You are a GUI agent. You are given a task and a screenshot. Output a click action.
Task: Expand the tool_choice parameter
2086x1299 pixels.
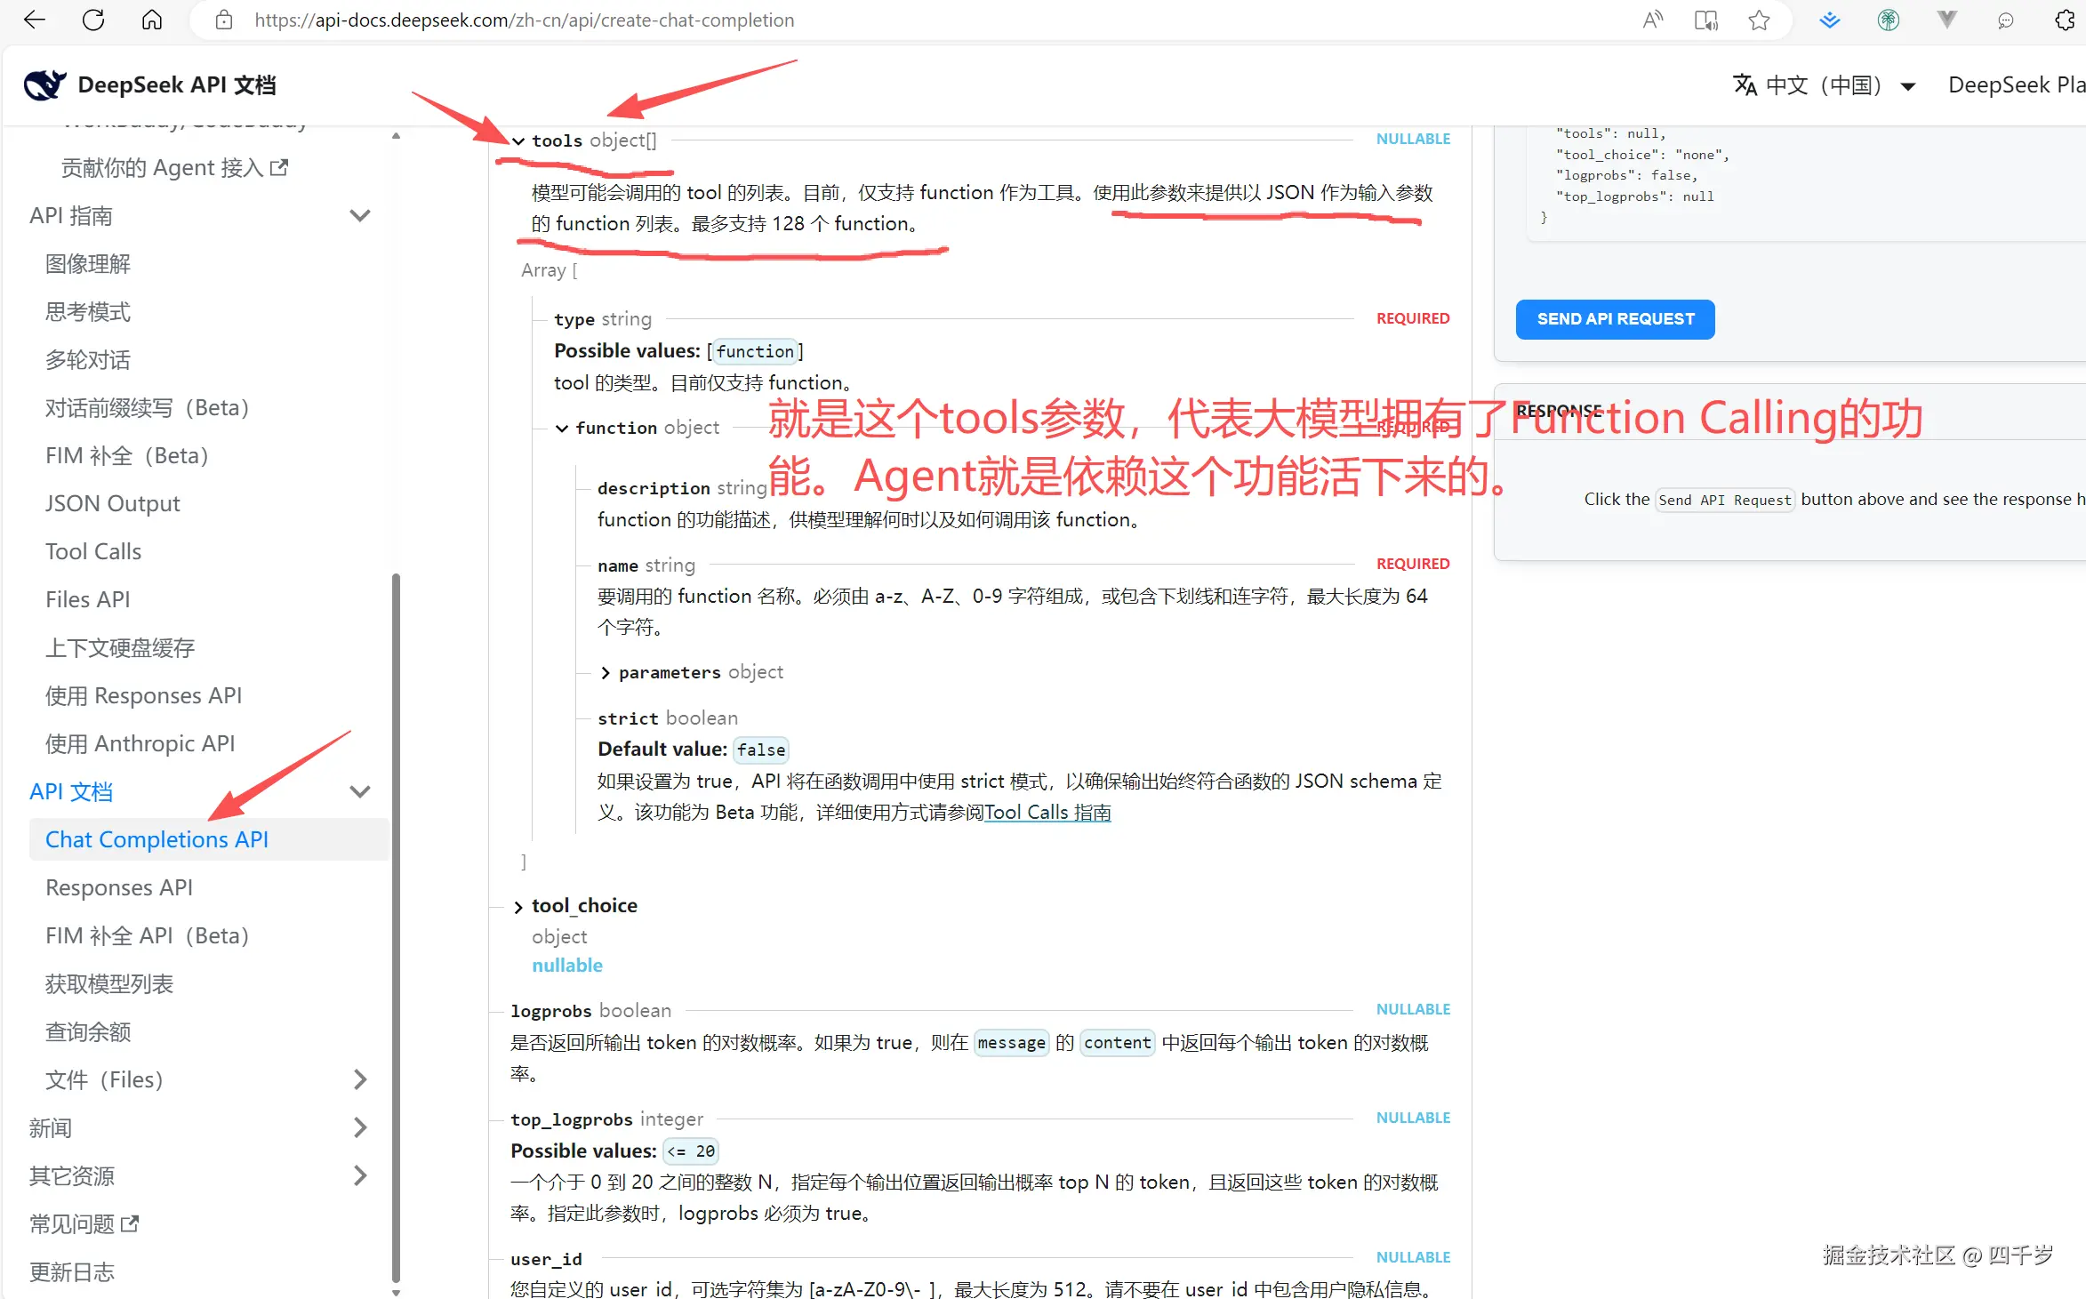[x=518, y=906]
